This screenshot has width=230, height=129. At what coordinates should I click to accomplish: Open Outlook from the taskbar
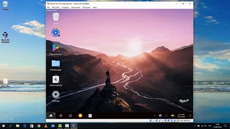pos(53,126)
